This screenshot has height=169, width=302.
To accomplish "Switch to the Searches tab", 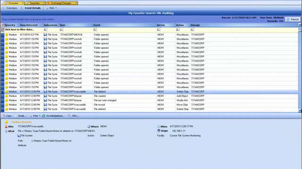I will tap(34, 3).
